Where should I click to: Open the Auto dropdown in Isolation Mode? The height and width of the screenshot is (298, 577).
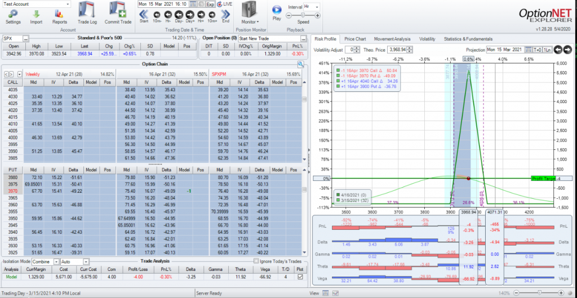pos(86,261)
